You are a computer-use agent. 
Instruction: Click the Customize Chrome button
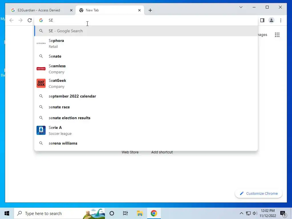259,194
